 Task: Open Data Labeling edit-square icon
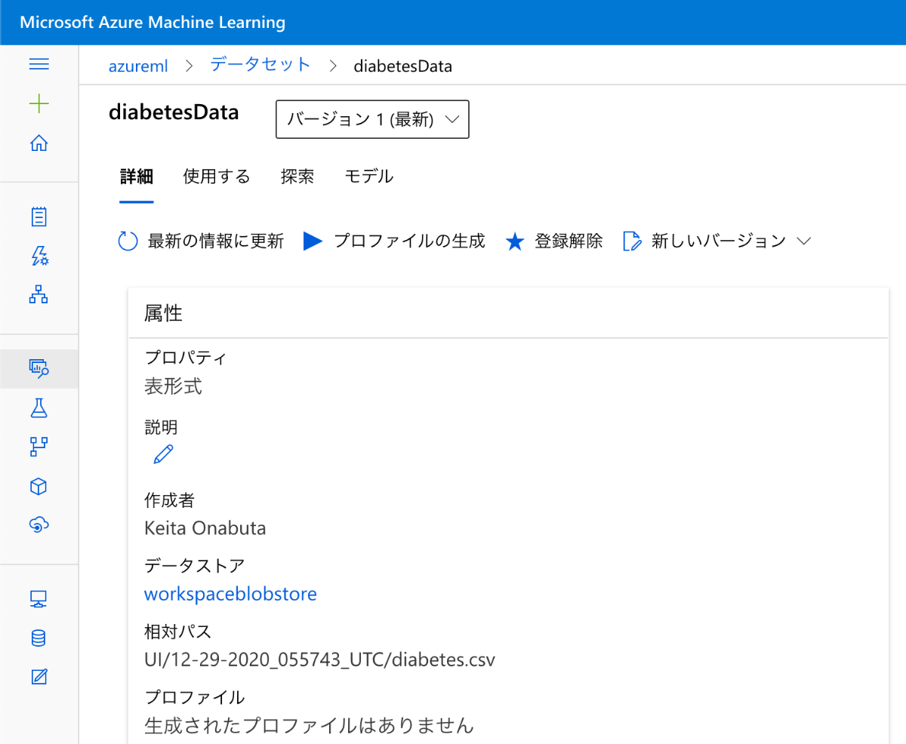coord(39,676)
